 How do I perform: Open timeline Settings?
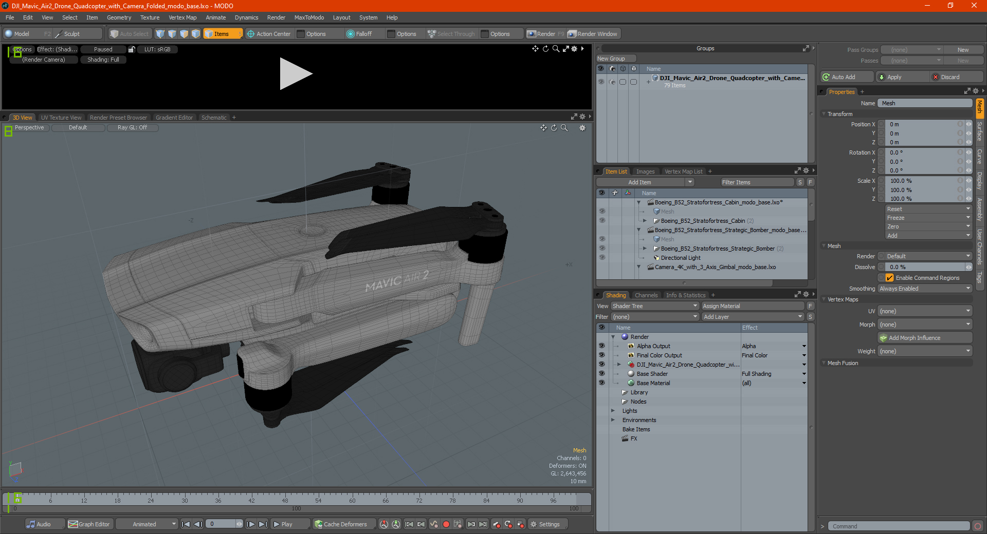pos(548,524)
